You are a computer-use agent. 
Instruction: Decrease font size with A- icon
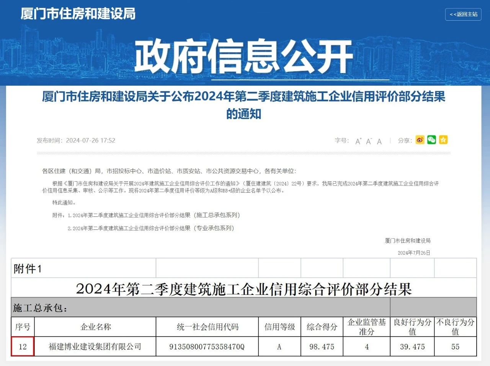[368, 141]
